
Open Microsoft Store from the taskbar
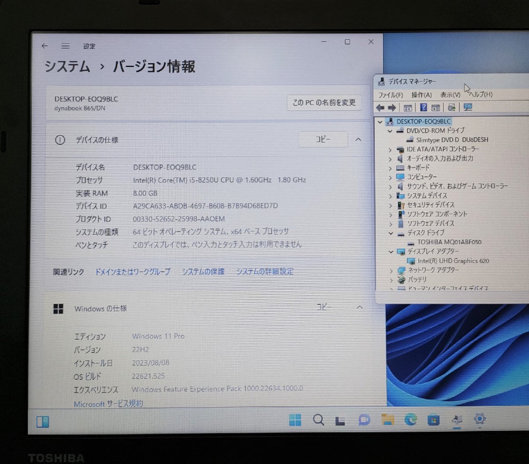(434, 419)
